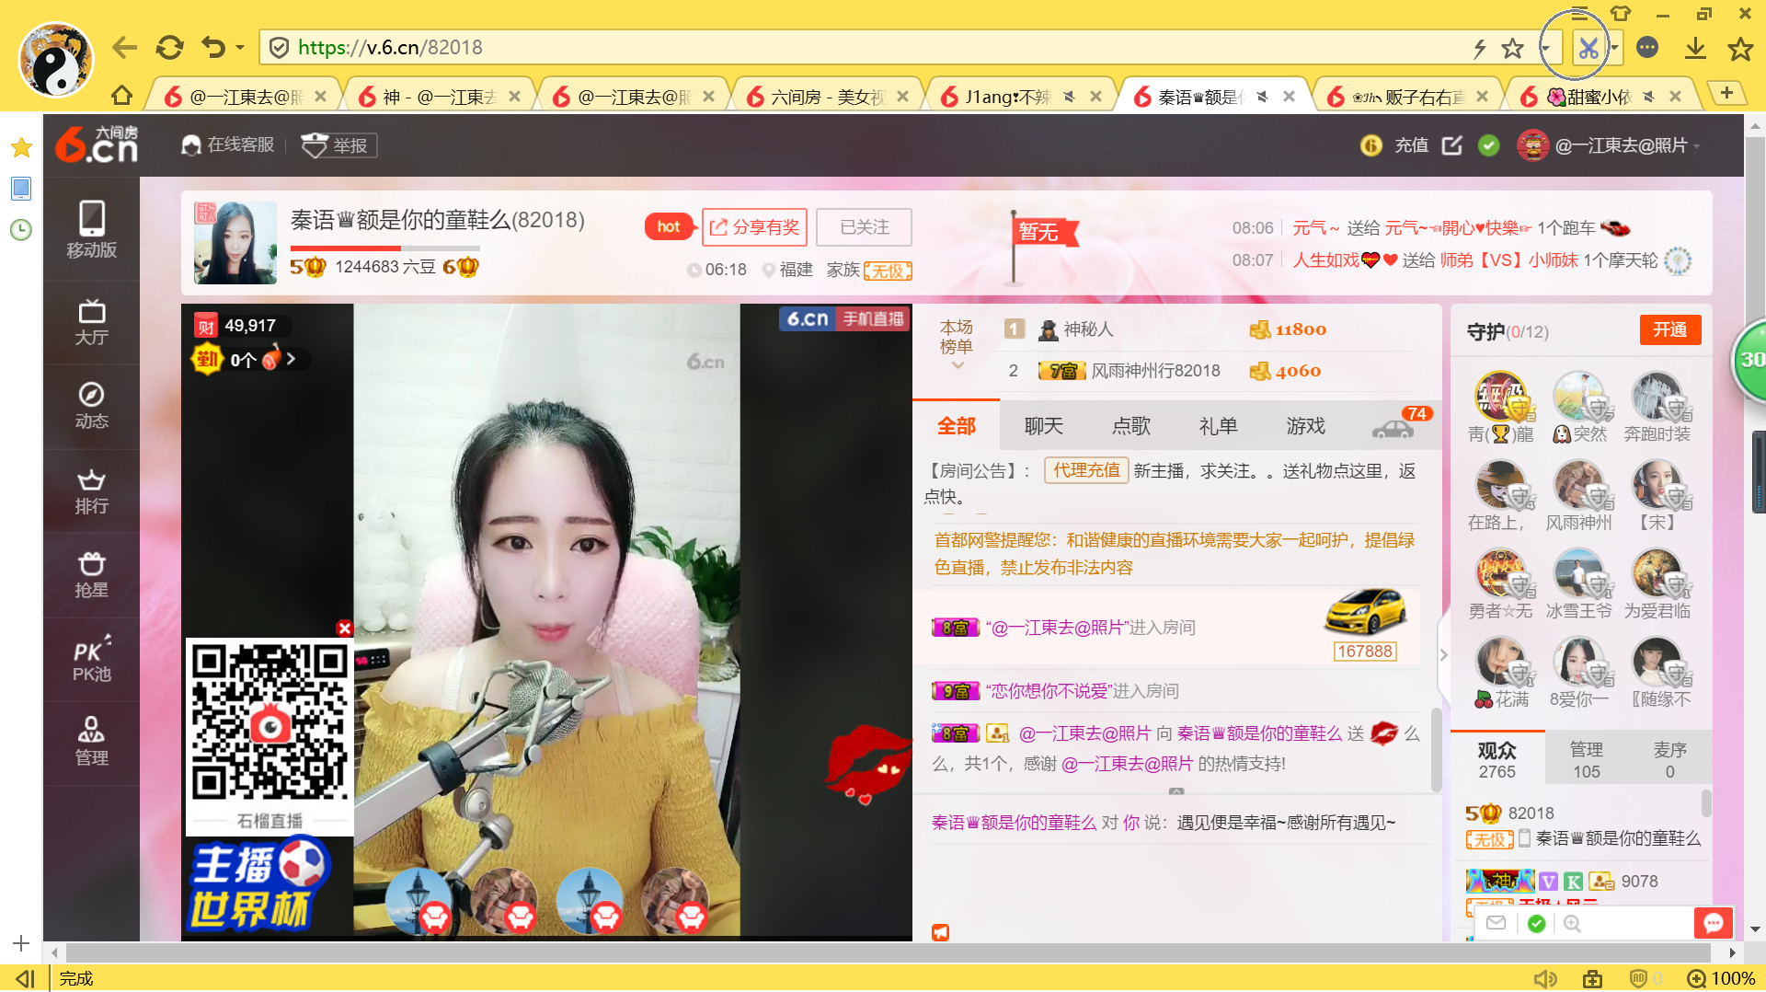
Task: Open 抢星 section in sidebar
Action: [x=91, y=575]
